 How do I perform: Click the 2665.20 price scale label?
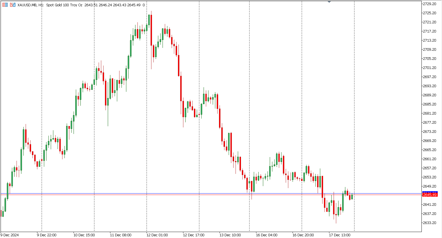(x=430, y=150)
